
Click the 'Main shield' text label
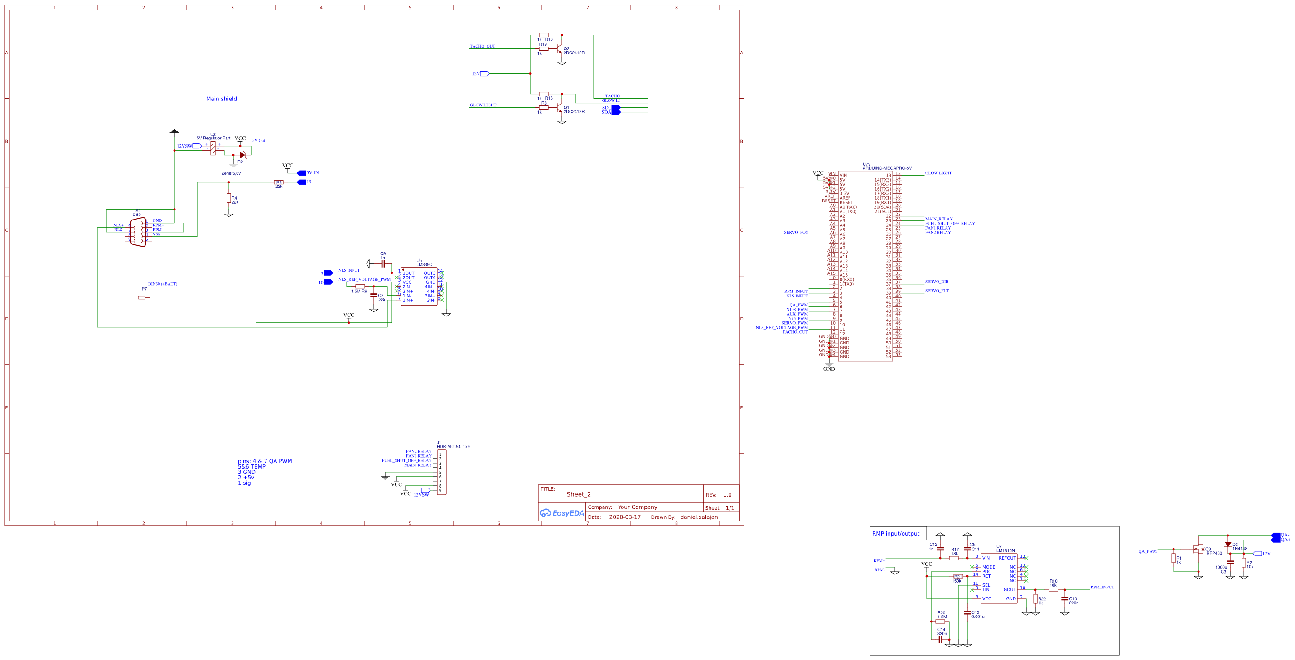(221, 99)
